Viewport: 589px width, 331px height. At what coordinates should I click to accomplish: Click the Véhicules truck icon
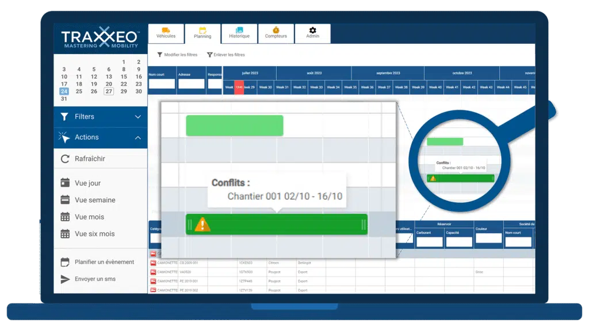tap(166, 30)
